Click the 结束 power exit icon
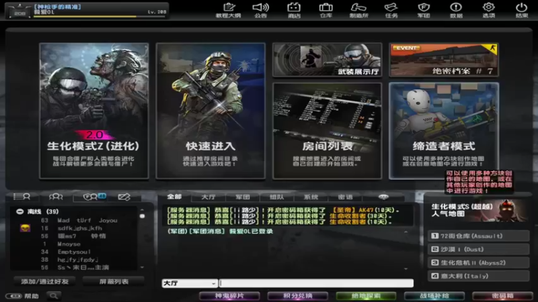Image resolution: width=538 pixels, height=302 pixels. pyautogui.click(x=522, y=10)
